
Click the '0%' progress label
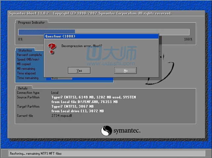coord(20,39)
